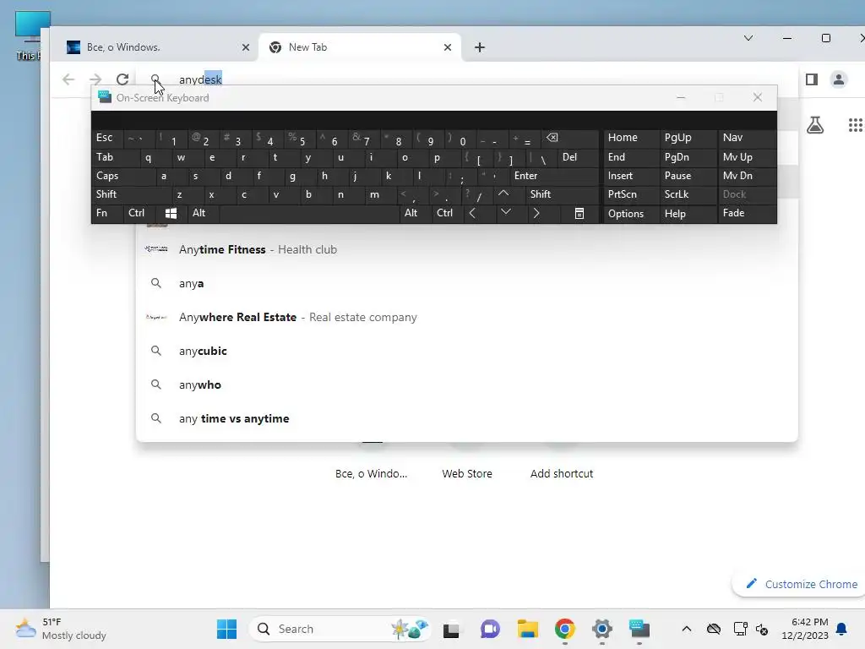Select the anycubic suggestion

[x=466, y=351]
